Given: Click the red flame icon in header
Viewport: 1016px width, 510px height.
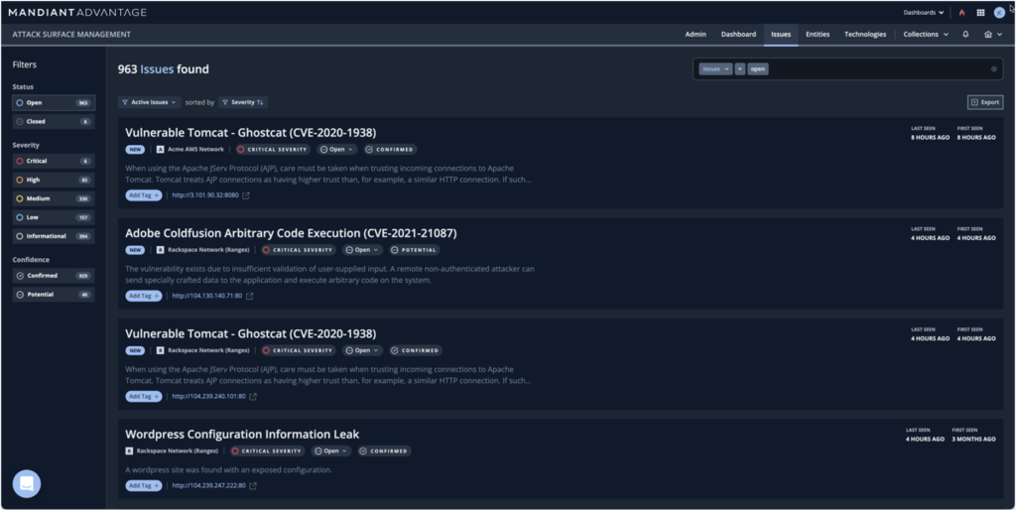Looking at the screenshot, I should [x=961, y=13].
